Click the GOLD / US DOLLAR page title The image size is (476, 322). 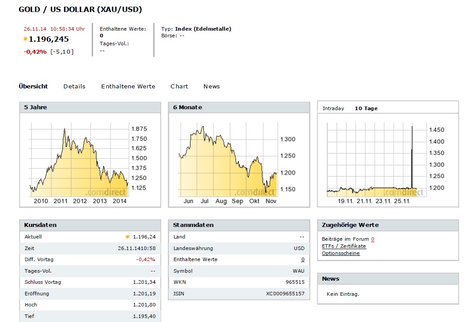point(81,9)
